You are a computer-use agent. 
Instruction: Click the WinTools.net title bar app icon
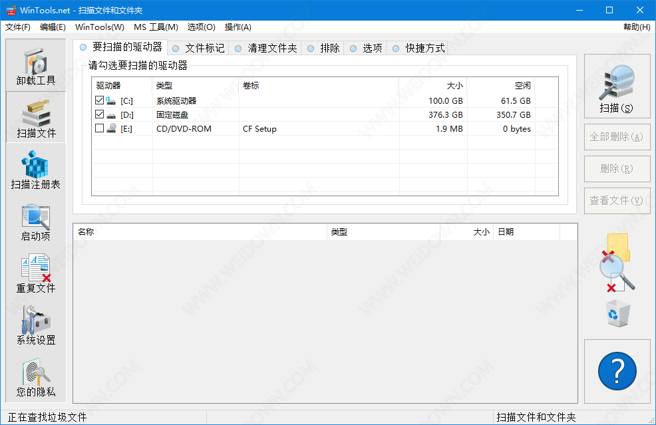11,10
